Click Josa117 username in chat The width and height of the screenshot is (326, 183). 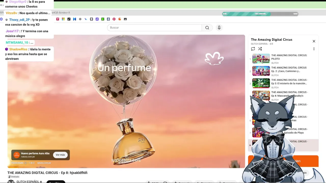point(12,31)
